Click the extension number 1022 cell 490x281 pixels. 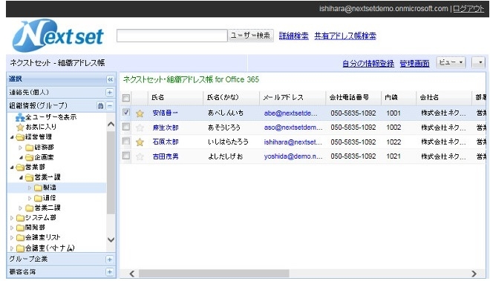point(393,142)
